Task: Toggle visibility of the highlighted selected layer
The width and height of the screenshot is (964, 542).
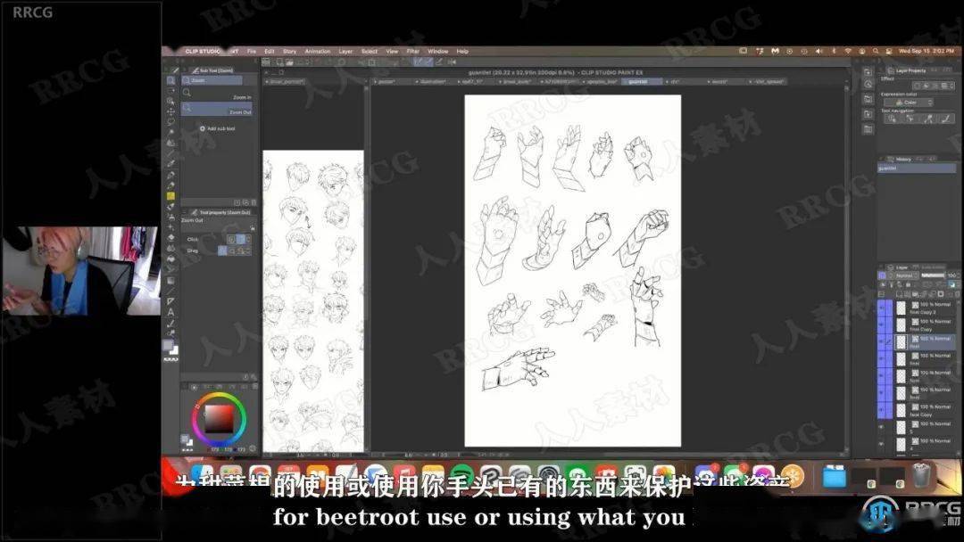Action: tap(881, 342)
